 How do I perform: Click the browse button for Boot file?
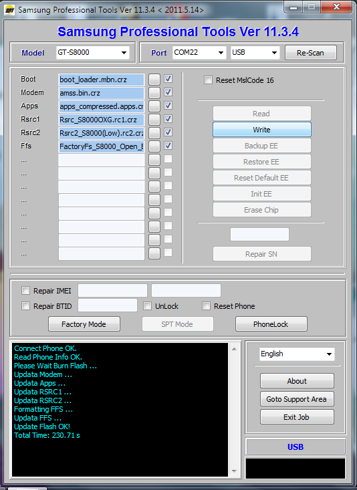pyautogui.click(x=154, y=80)
